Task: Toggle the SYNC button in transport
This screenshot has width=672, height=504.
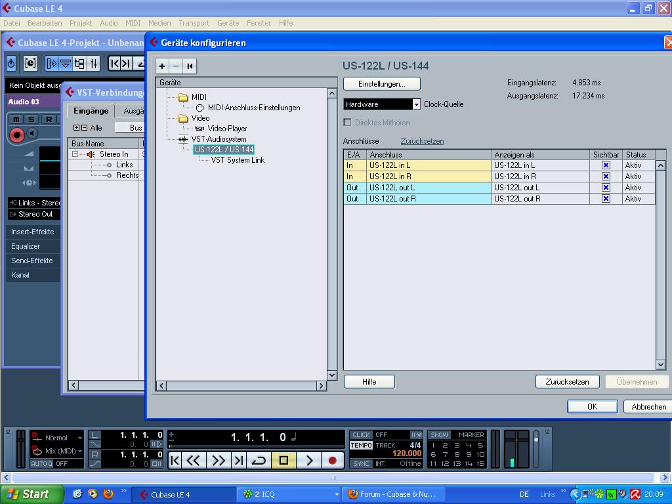Action: pos(362,464)
